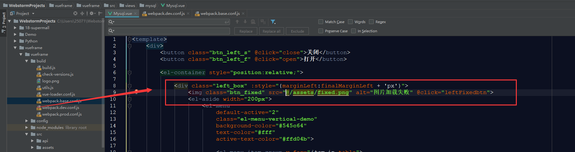575x152 pixels.
Task: Expand the Python folder
Action: pyautogui.click(x=15, y=41)
